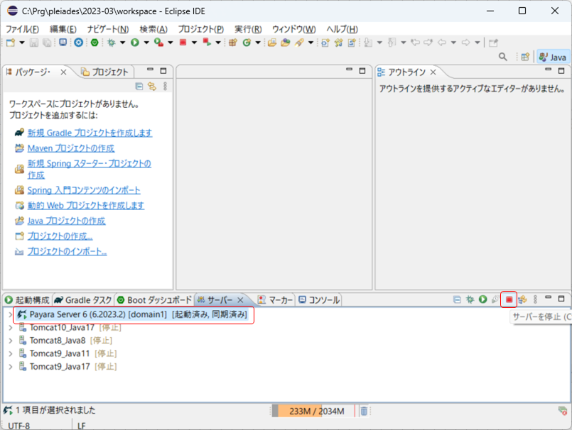572x430 pixels.
Task: Switch to the Gradle タスク tab
Action: [83, 300]
